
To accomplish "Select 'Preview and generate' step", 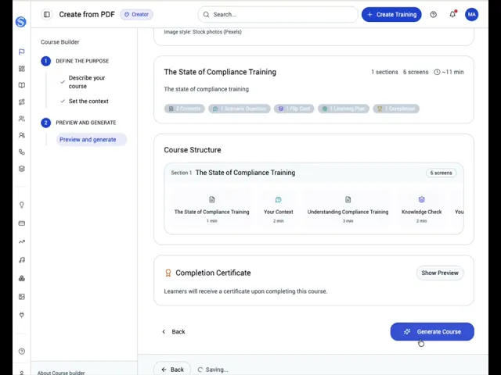I will pyautogui.click(x=88, y=139).
